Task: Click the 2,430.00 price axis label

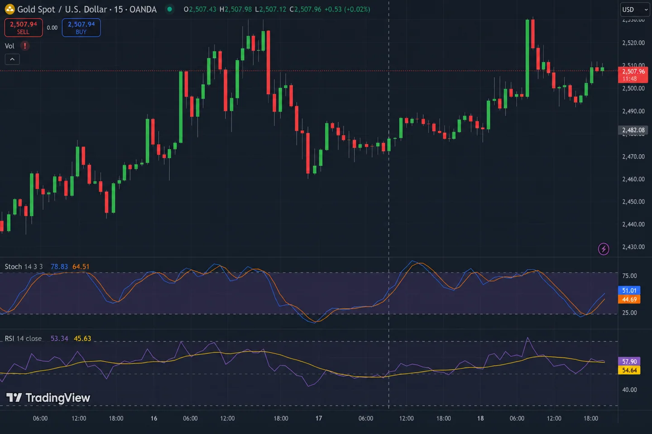Action: (633, 247)
